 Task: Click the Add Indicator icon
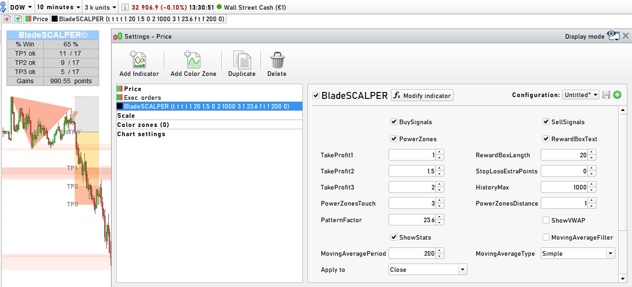(x=139, y=60)
